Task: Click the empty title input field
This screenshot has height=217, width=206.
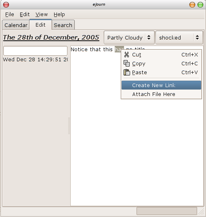Action: (36, 51)
